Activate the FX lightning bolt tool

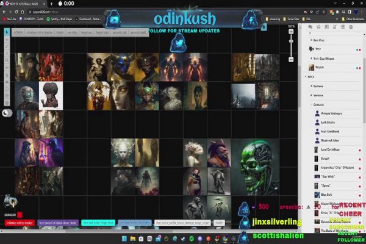click(x=7, y=53)
